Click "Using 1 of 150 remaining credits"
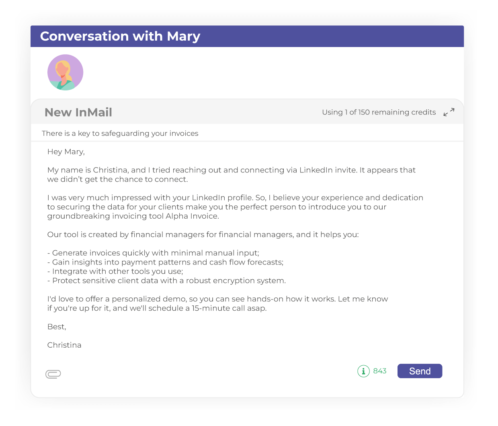Image resolution: width=498 pixels, height=426 pixels. pos(378,112)
